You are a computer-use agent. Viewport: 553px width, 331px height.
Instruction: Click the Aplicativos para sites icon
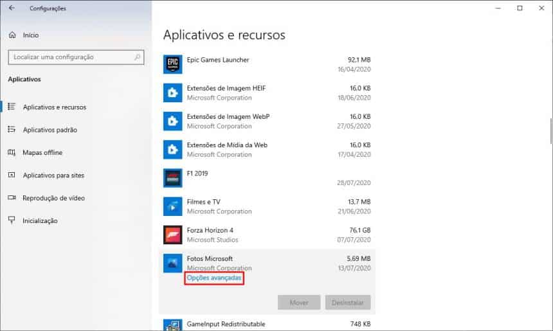(12, 175)
